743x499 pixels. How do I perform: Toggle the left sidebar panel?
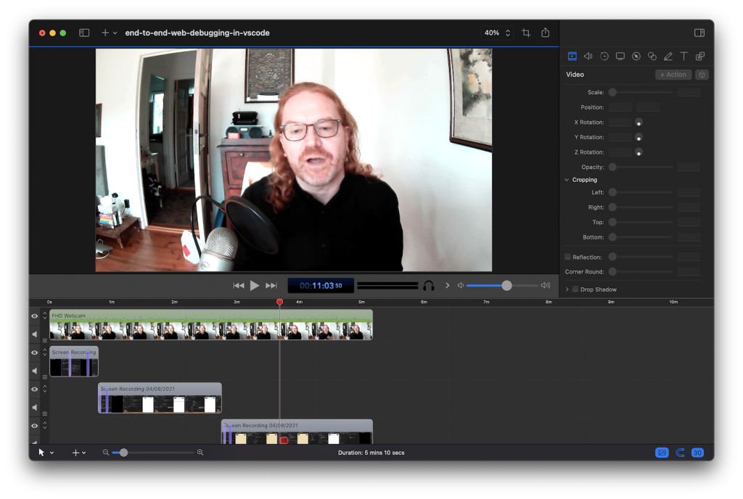point(84,33)
